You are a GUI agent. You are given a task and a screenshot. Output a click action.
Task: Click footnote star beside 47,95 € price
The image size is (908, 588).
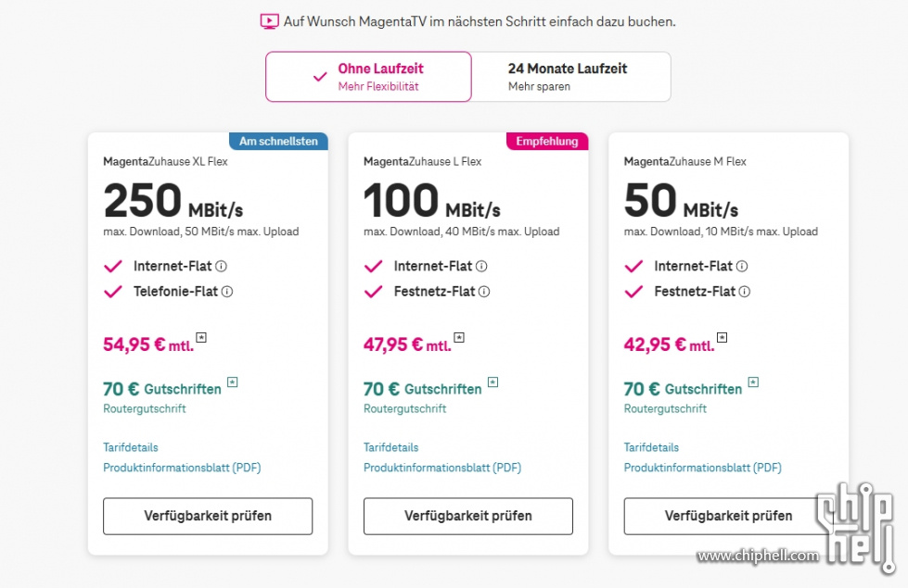point(459,337)
